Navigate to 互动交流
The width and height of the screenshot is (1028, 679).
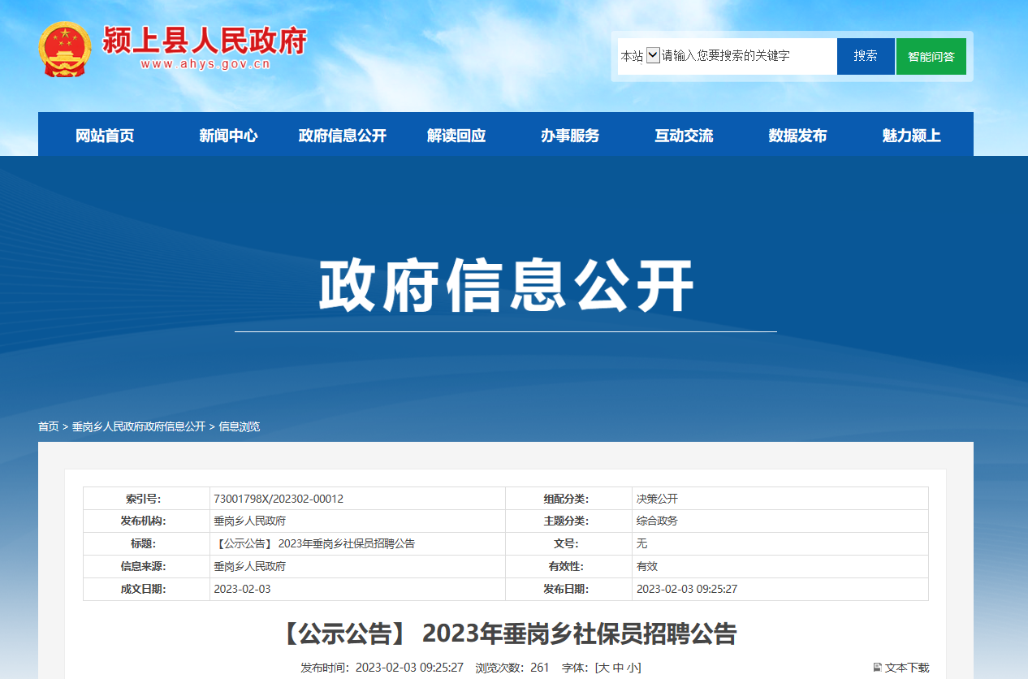(684, 136)
